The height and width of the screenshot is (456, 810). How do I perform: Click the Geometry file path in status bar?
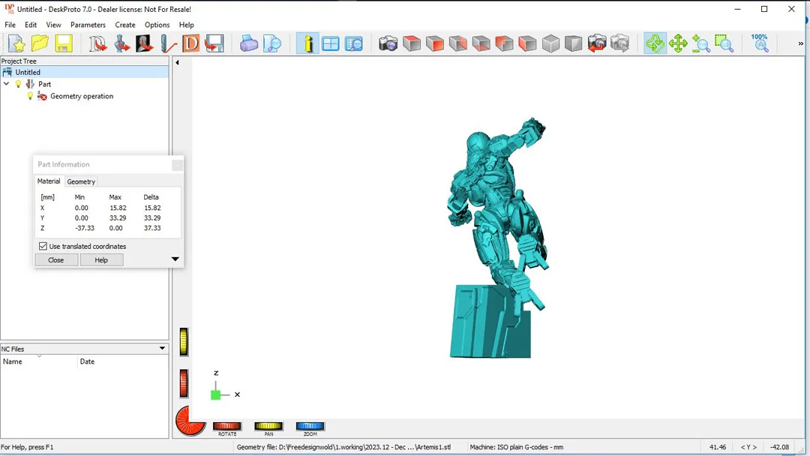click(343, 447)
